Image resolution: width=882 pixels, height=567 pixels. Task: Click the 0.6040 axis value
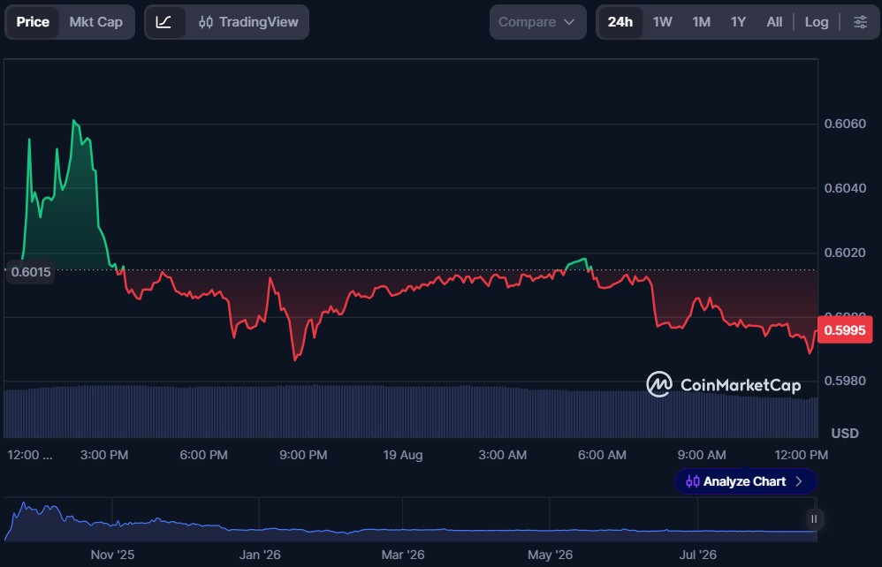[845, 188]
